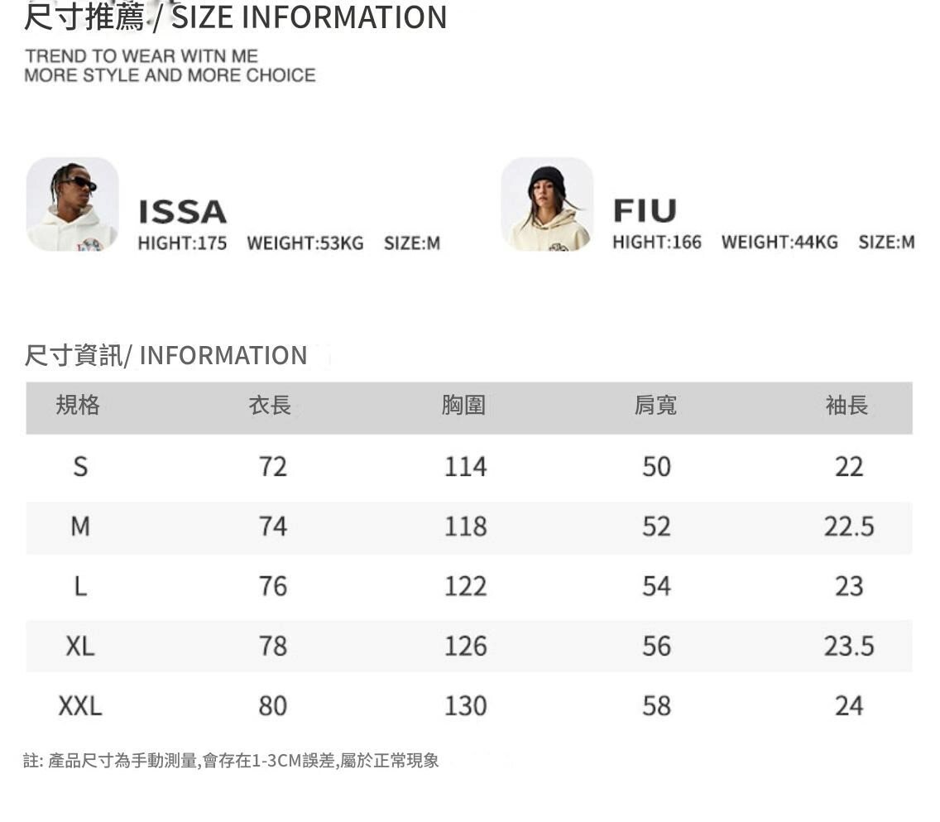Select the FIU model name

(x=645, y=211)
